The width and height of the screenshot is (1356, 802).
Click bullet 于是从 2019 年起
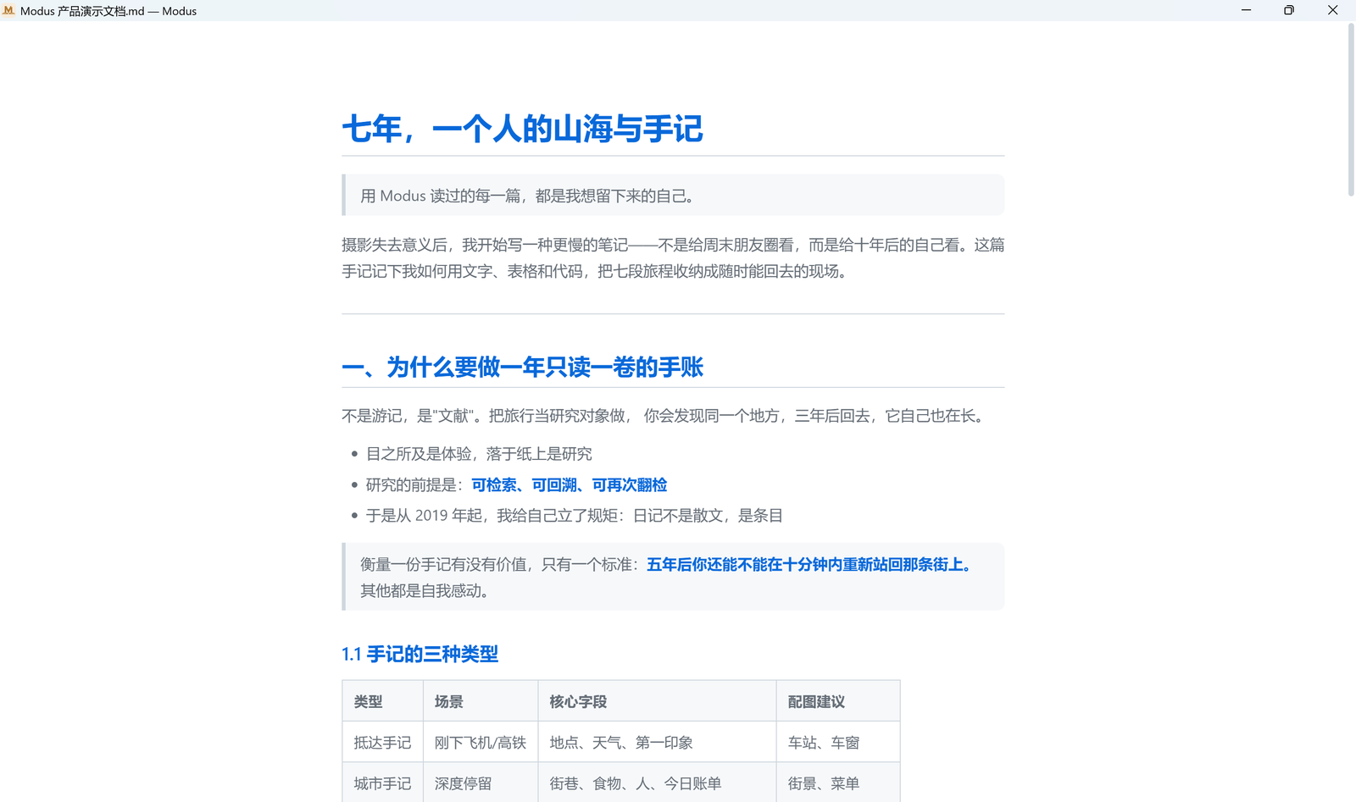click(574, 515)
